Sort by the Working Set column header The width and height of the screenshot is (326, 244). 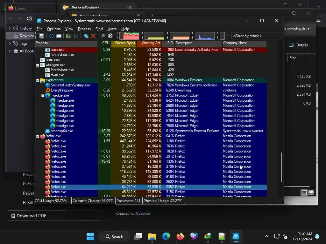click(x=149, y=43)
